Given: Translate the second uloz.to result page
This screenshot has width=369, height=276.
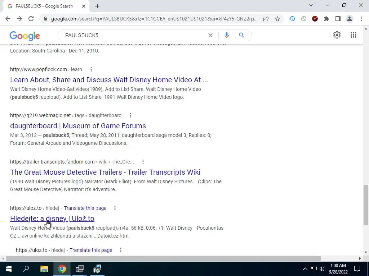Looking at the screenshot, I should pyautogui.click(x=91, y=250).
